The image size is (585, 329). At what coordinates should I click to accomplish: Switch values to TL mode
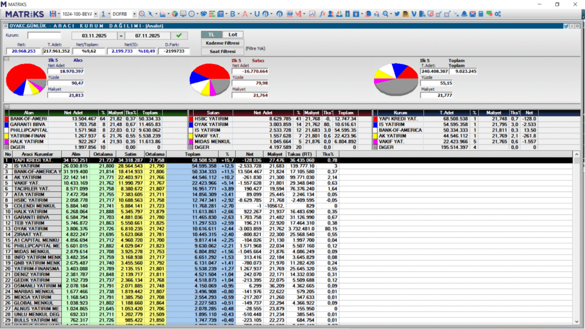tap(211, 35)
